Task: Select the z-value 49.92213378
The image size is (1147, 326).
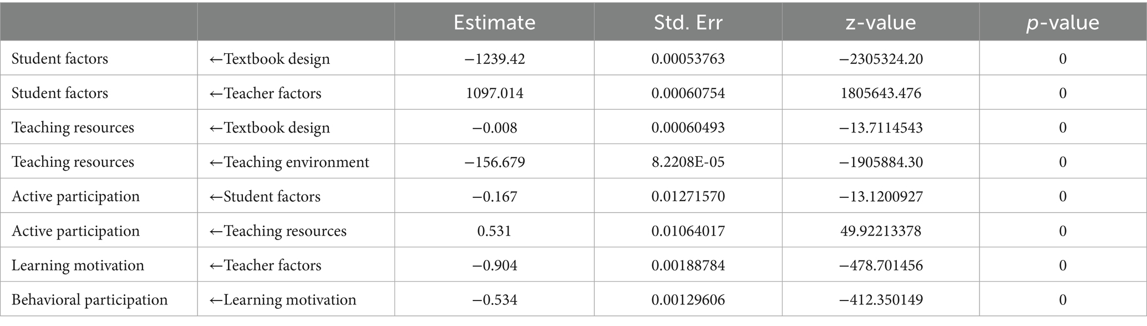Action: [881, 231]
